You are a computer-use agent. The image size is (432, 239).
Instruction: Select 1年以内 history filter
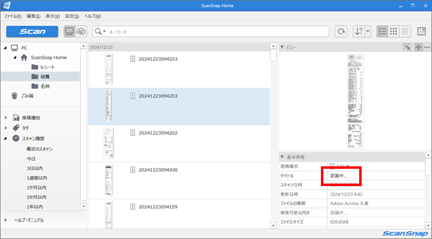pos(35,206)
